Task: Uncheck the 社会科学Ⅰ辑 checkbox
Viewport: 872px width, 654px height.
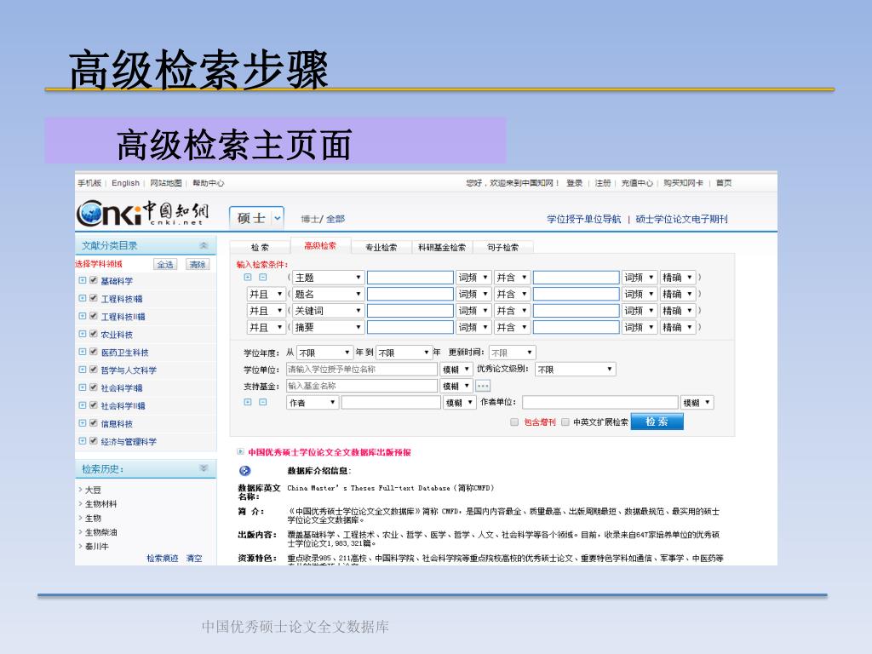Action: 94,387
